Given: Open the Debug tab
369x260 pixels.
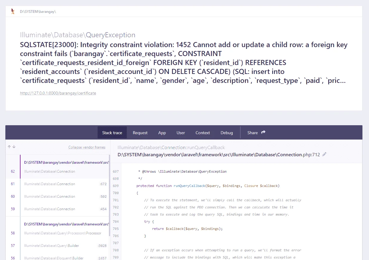Looking at the screenshot, I should tap(227, 133).
